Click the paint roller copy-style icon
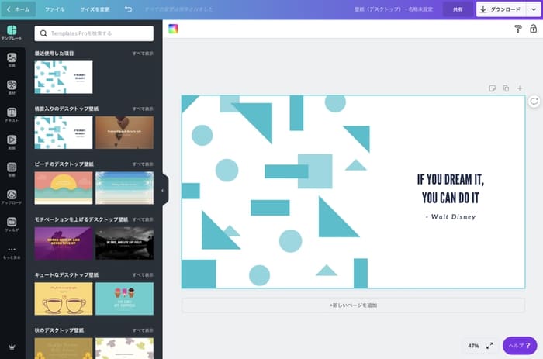 pos(517,29)
